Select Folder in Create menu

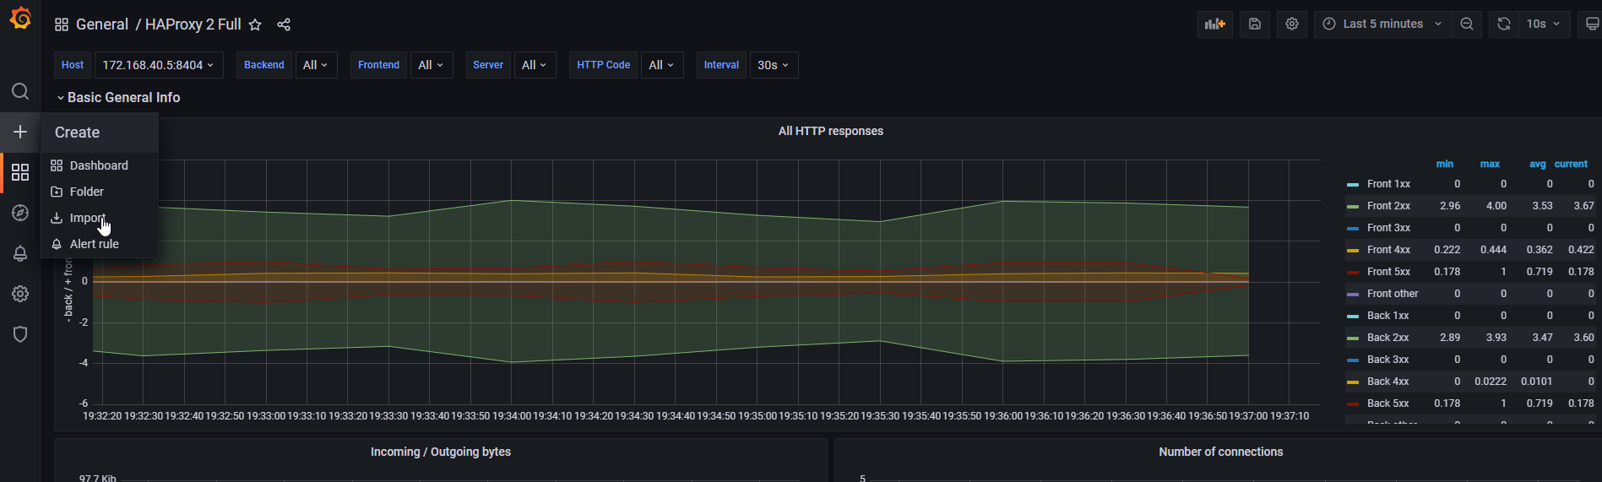(x=99, y=192)
